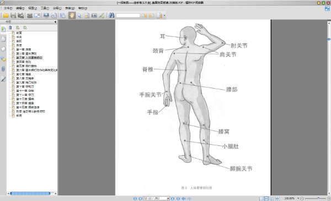The width and height of the screenshot is (331, 201).
Task: Click the Find Previous icon beside search box
Action: coord(144,15)
